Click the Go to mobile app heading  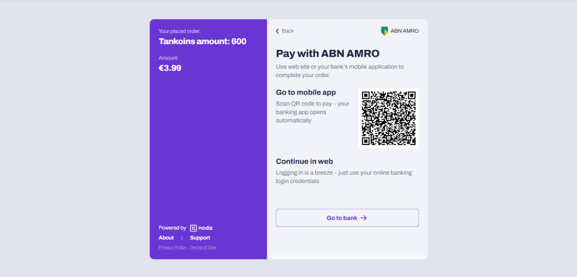[306, 93]
